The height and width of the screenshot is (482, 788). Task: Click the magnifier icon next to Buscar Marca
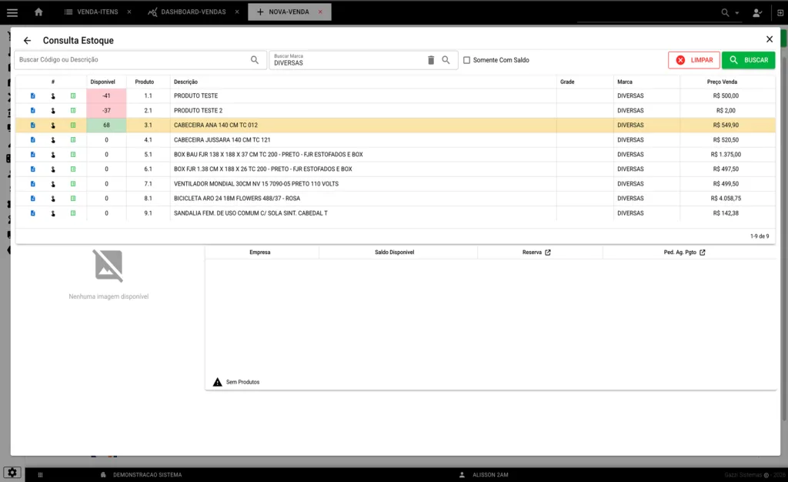pos(447,59)
